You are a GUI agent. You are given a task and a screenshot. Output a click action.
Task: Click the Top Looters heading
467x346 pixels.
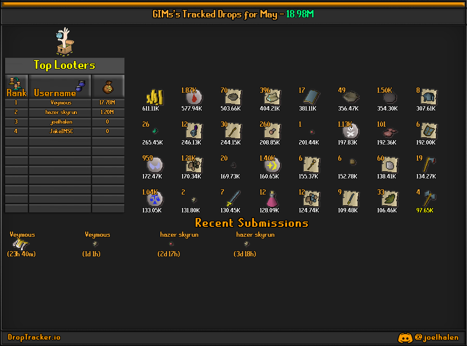click(64, 65)
